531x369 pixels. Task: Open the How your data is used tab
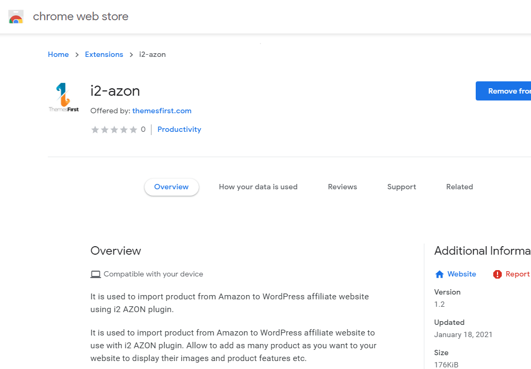[258, 187]
